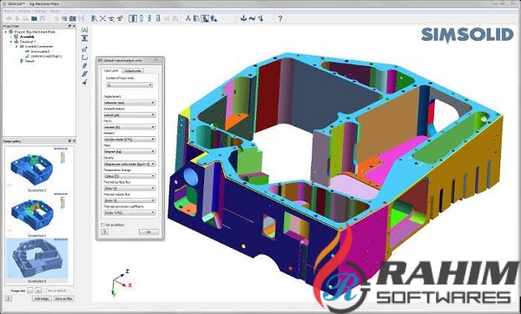521x314 pixels.
Task: Tick Set as default in Image gallery
Action: 45,291
